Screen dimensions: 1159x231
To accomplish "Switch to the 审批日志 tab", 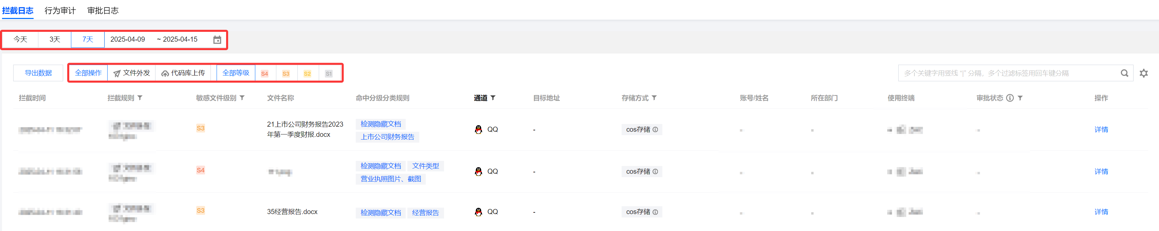I will point(103,10).
